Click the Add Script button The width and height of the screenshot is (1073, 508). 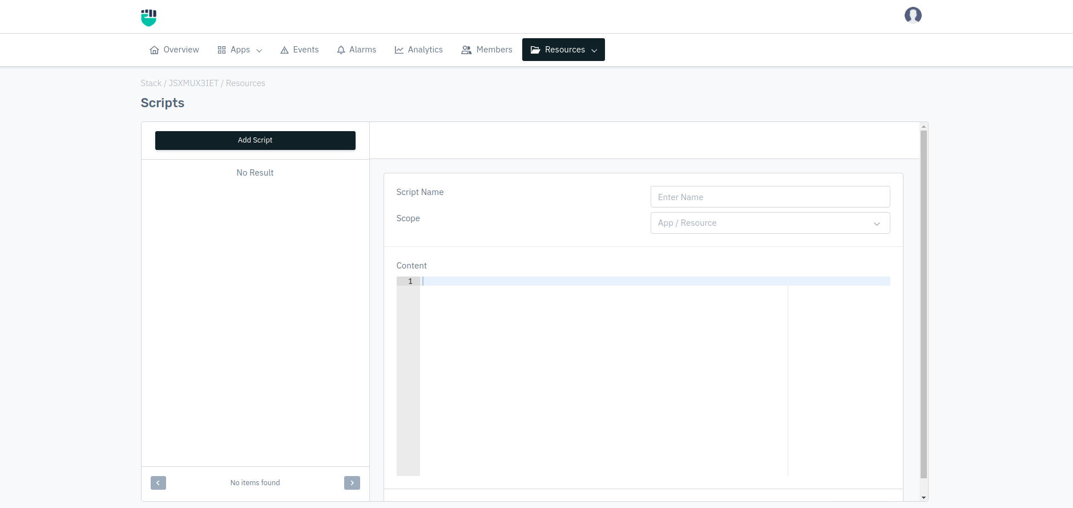255,140
